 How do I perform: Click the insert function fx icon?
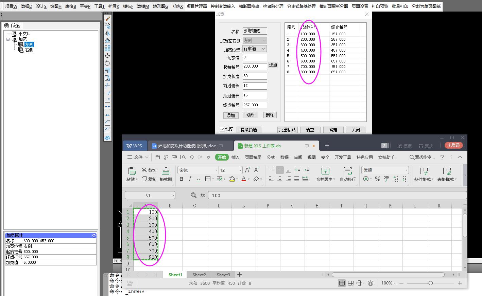203,195
